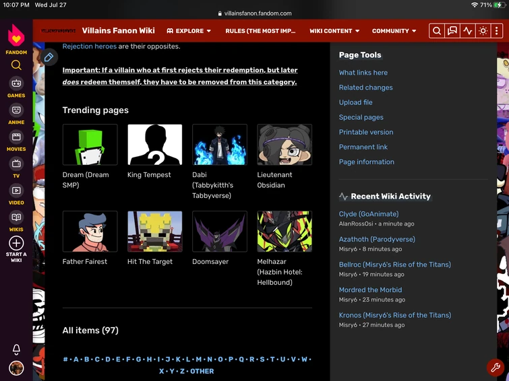Open the Discuss speech bubbles icon
The image size is (509, 381).
(x=452, y=31)
